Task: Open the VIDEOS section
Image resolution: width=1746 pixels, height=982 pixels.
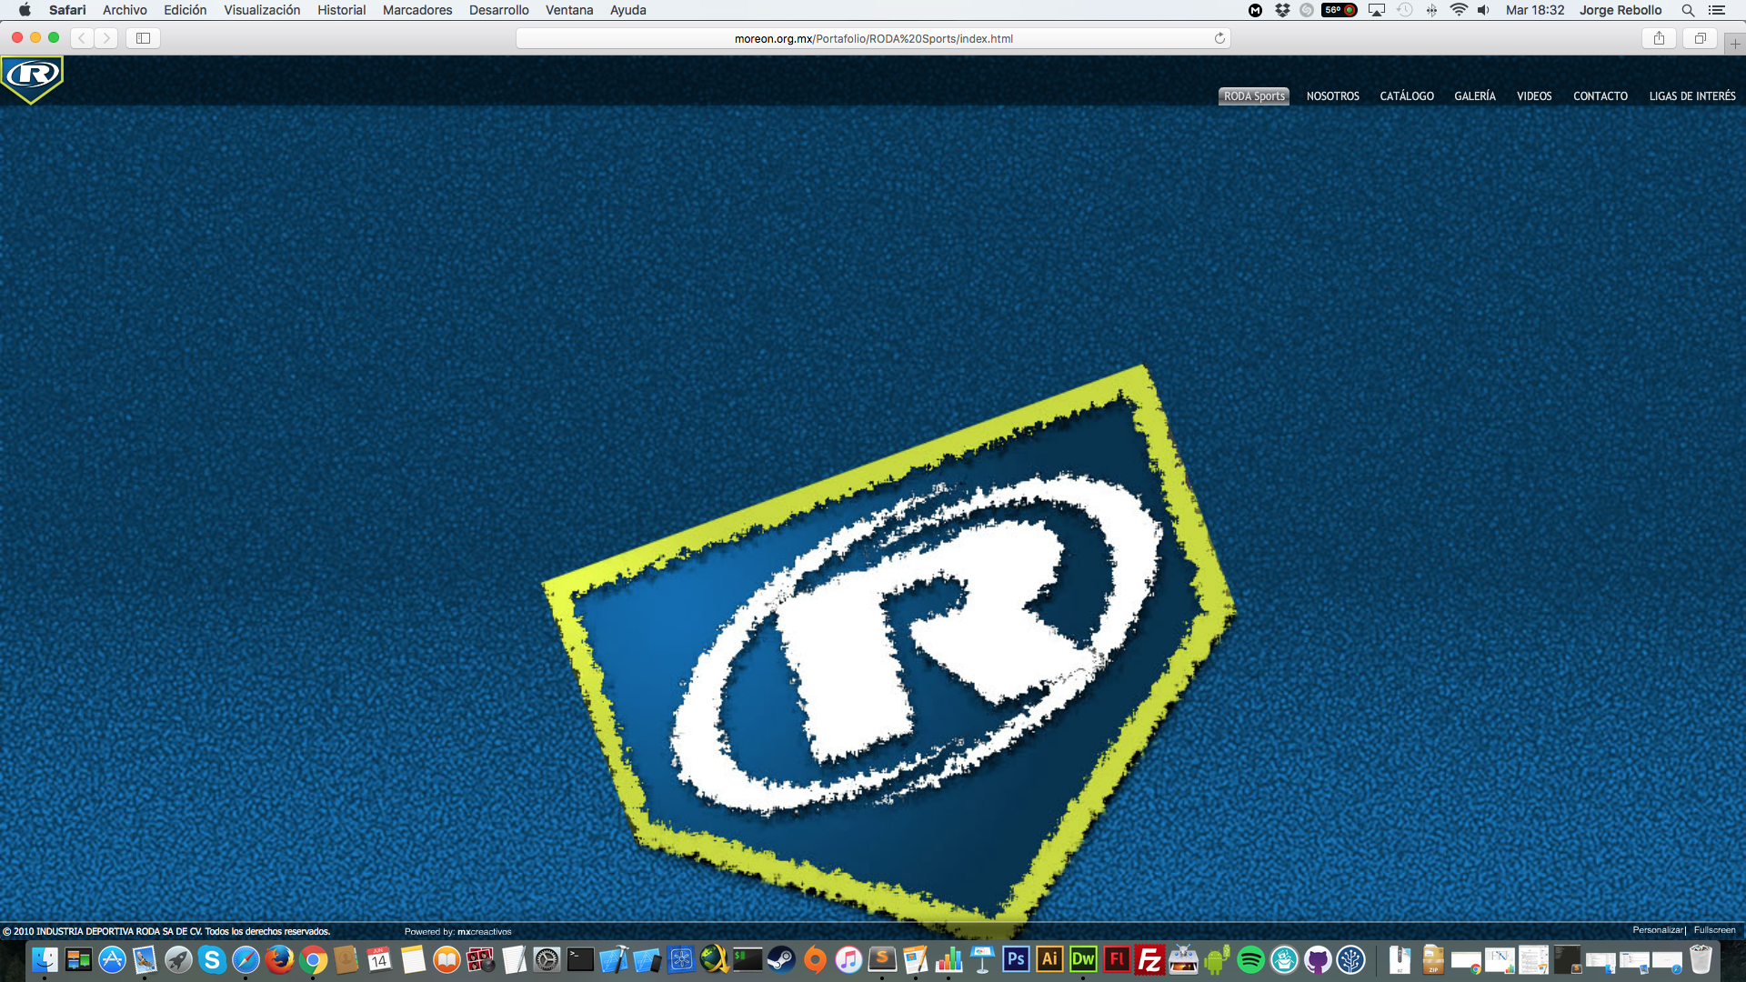Action: [x=1534, y=96]
